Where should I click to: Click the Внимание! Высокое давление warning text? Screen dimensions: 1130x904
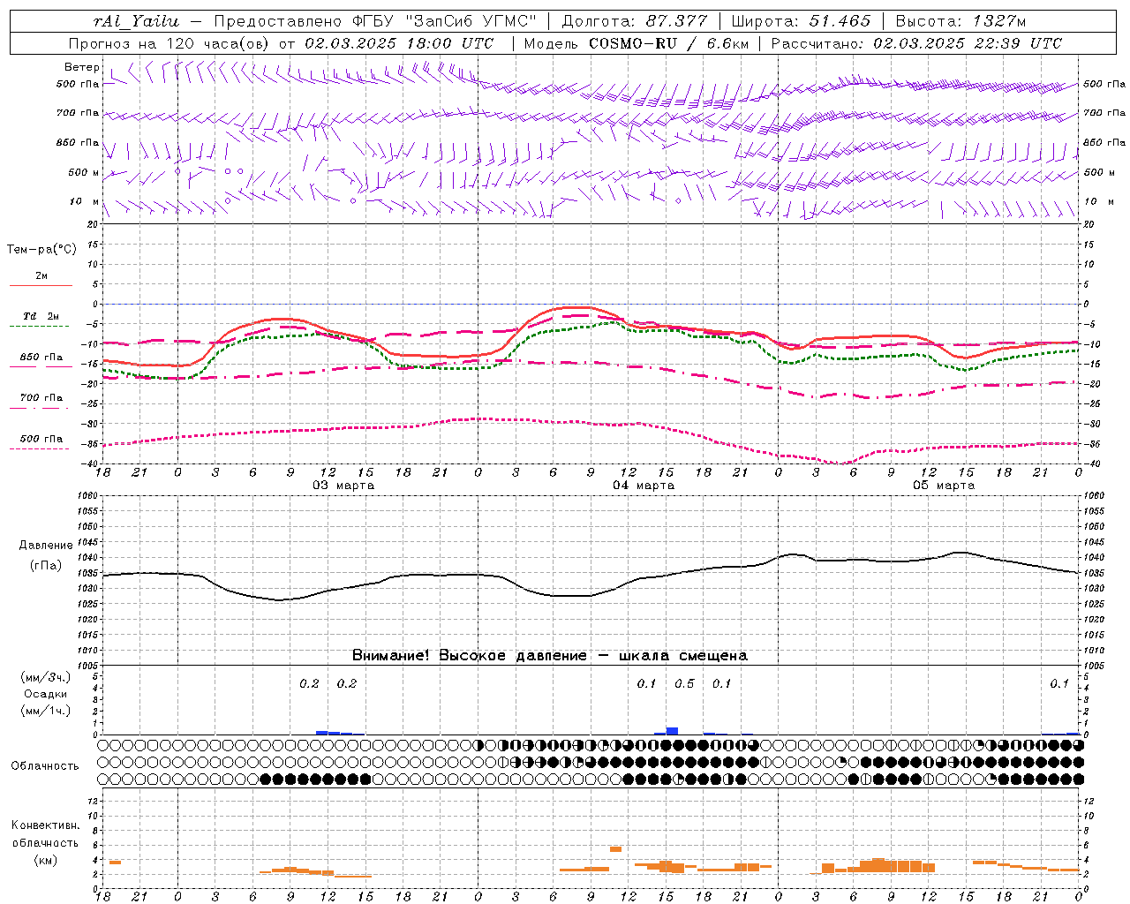point(550,655)
